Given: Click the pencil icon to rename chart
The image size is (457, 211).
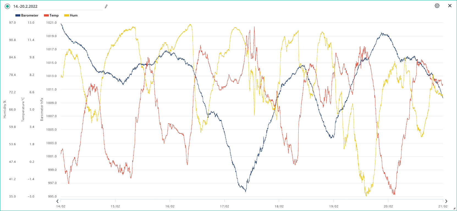Looking at the screenshot, I should point(106,6).
